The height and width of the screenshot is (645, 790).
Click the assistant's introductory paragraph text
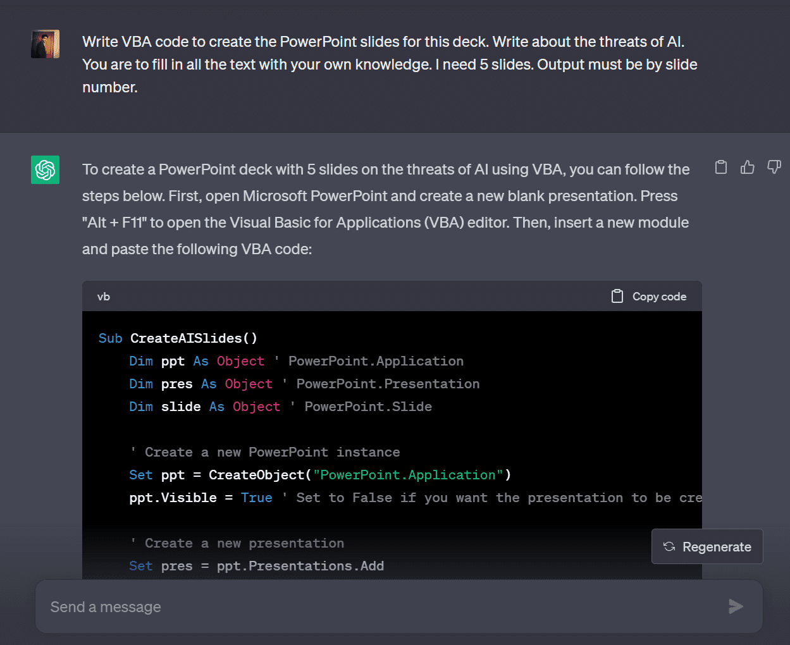386,209
